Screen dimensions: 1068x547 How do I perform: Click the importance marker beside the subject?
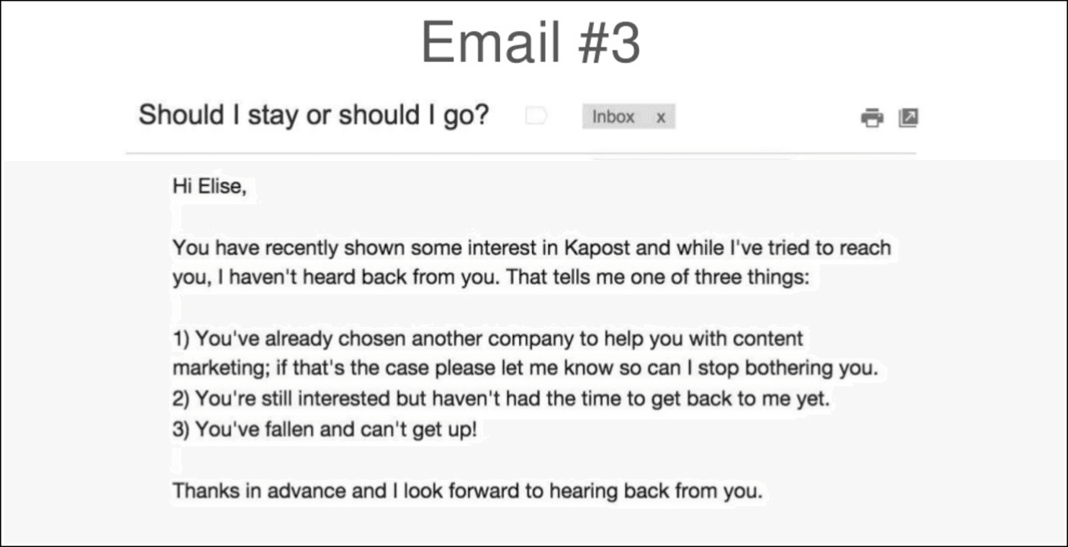click(x=535, y=117)
